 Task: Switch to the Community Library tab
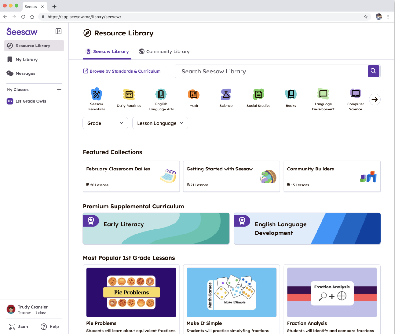click(164, 51)
